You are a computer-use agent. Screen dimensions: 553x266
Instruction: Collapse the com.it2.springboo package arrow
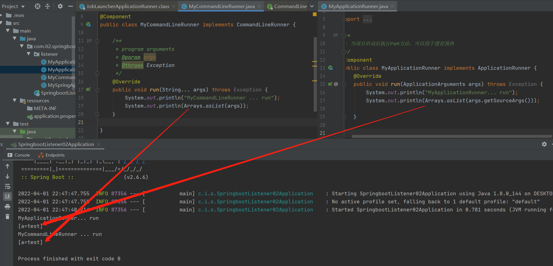(x=22, y=46)
